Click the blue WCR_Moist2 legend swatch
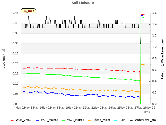The image size is (166, 125). click(37, 120)
